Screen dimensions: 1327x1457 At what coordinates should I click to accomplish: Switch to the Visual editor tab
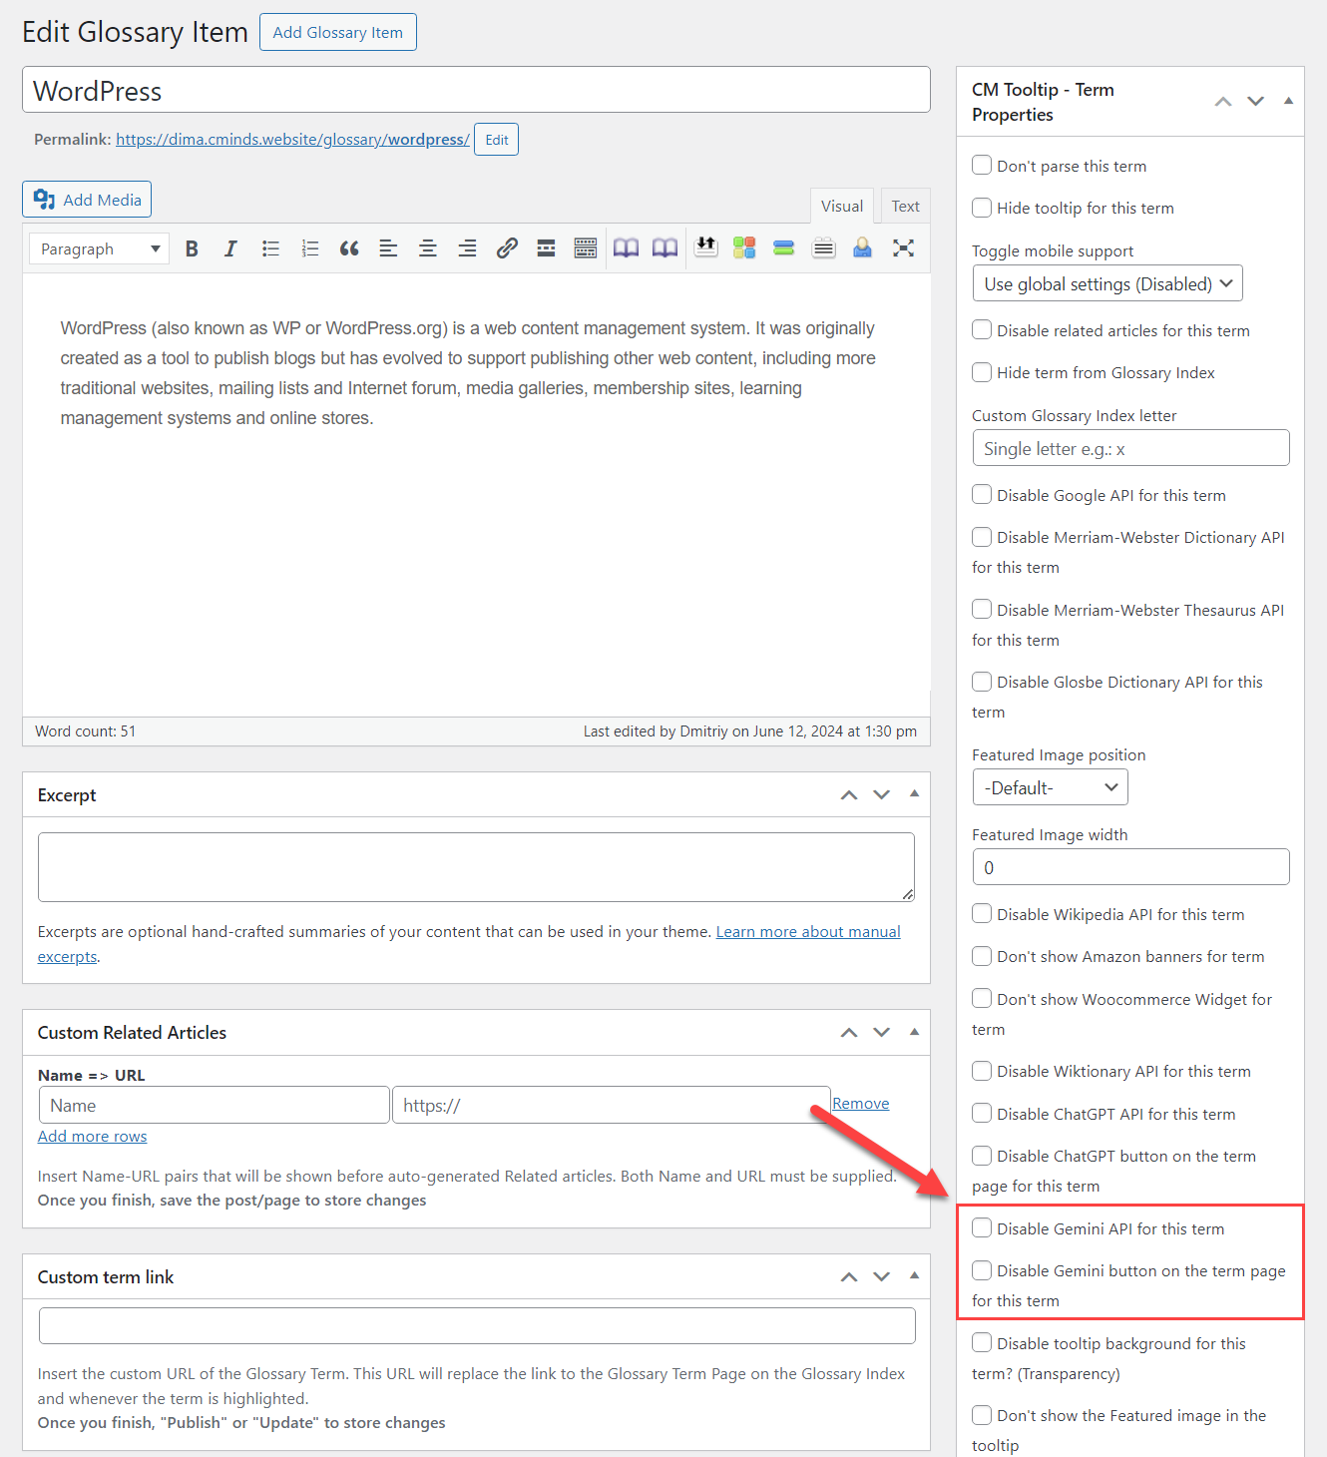click(842, 206)
